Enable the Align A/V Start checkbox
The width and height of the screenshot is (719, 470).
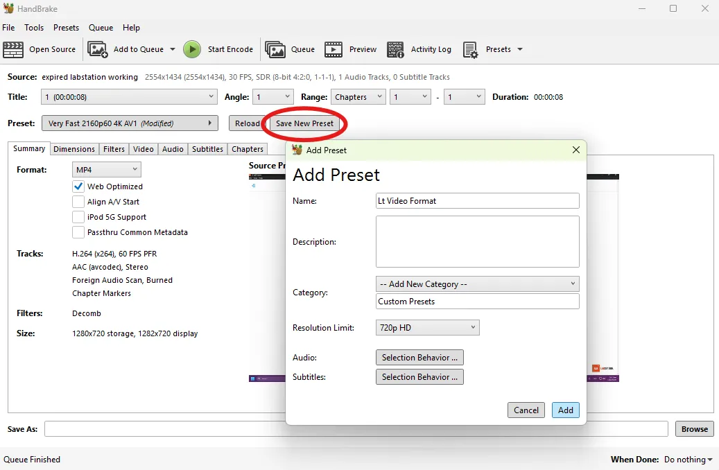coord(78,202)
